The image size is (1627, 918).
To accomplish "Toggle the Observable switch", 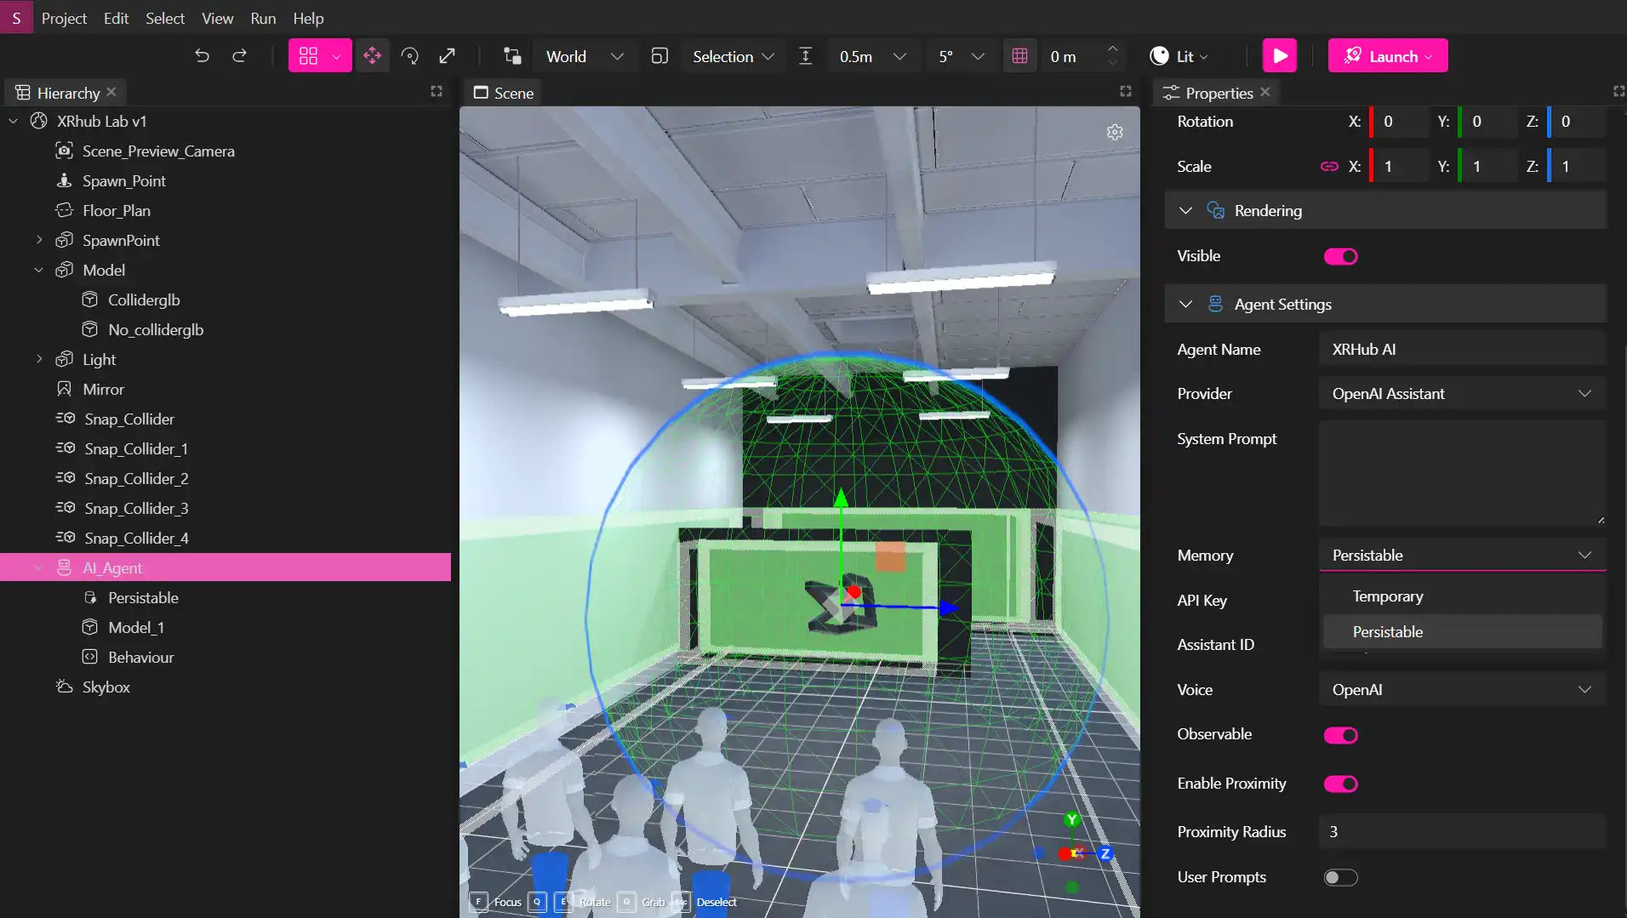I will pos(1340,735).
